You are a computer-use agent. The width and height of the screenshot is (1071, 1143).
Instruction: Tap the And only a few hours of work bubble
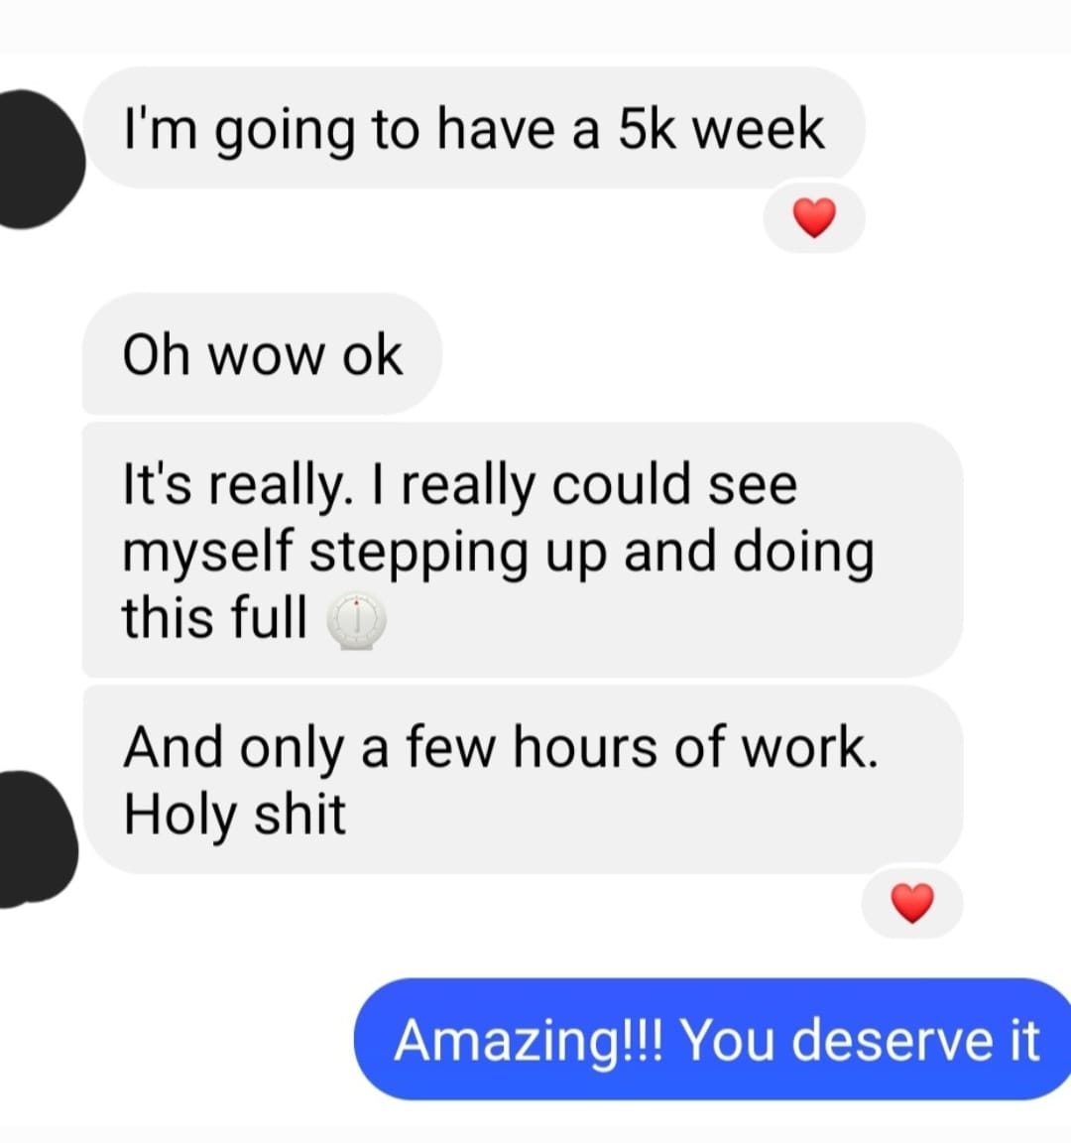pyautogui.click(x=523, y=779)
